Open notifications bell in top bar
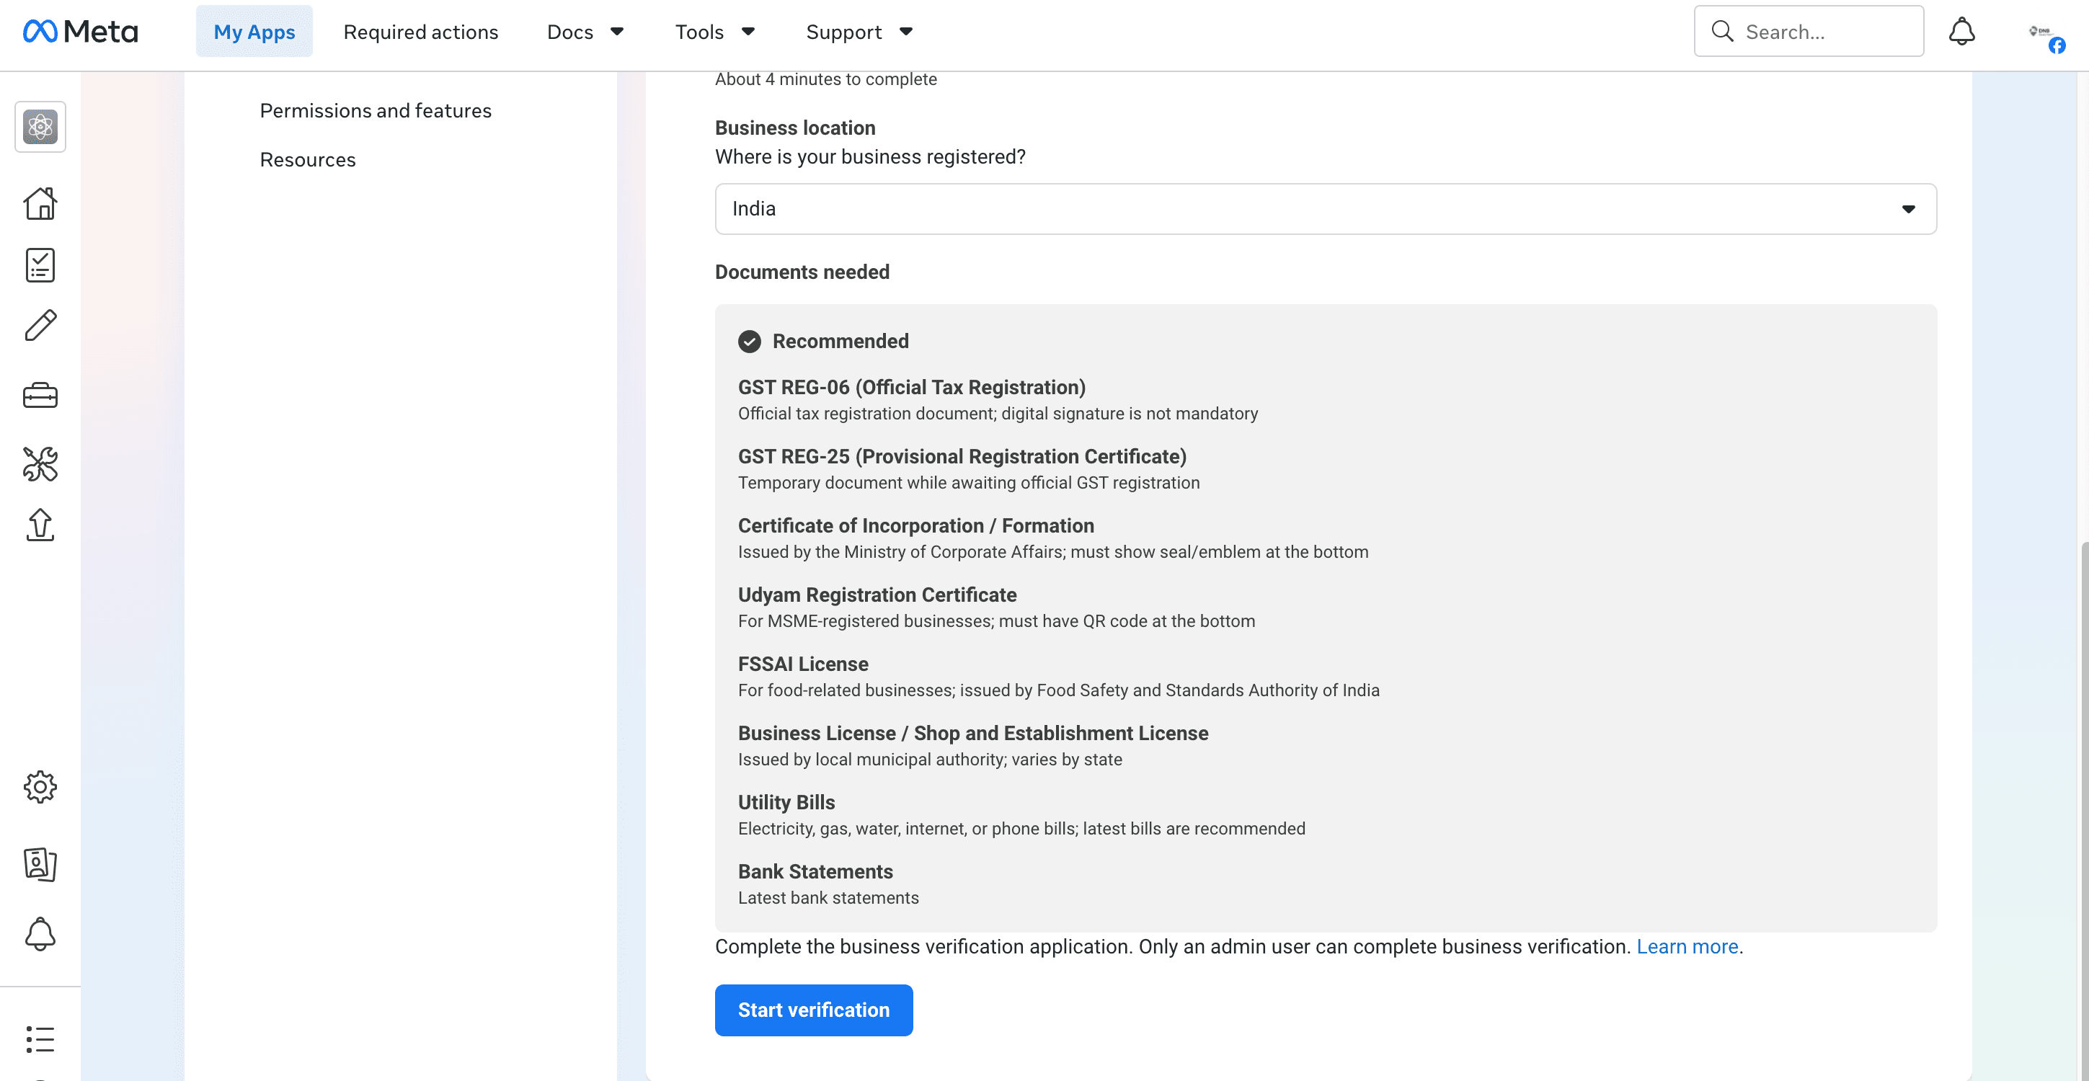The width and height of the screenshot is (2089, 1081). (1961, 32)
